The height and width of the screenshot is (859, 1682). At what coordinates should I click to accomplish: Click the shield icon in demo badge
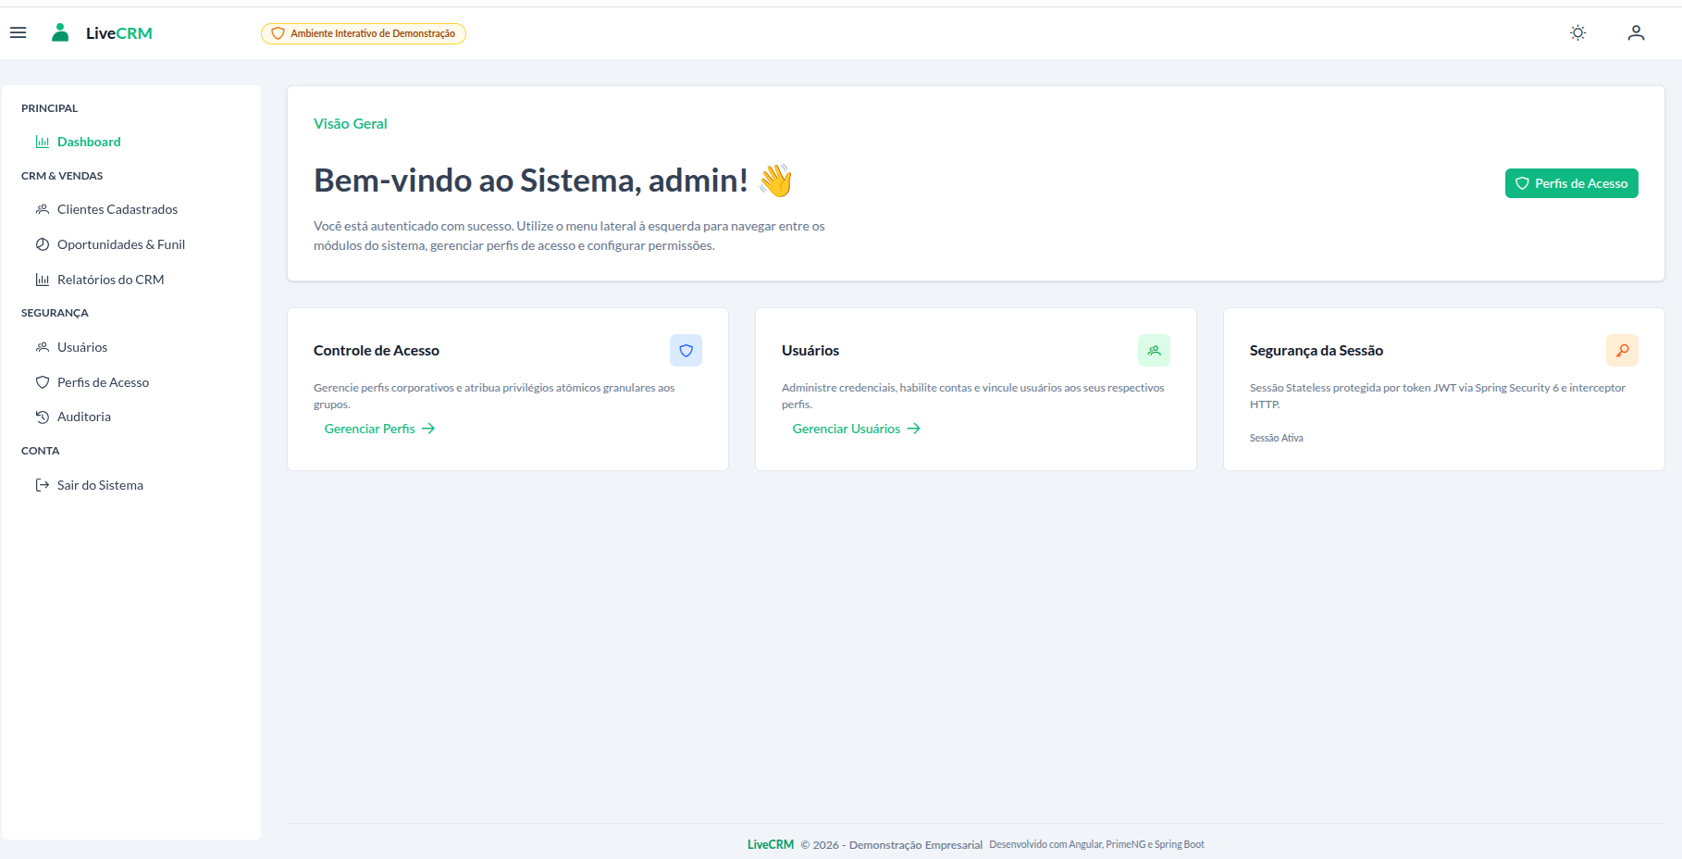click(x=278, y=33)
